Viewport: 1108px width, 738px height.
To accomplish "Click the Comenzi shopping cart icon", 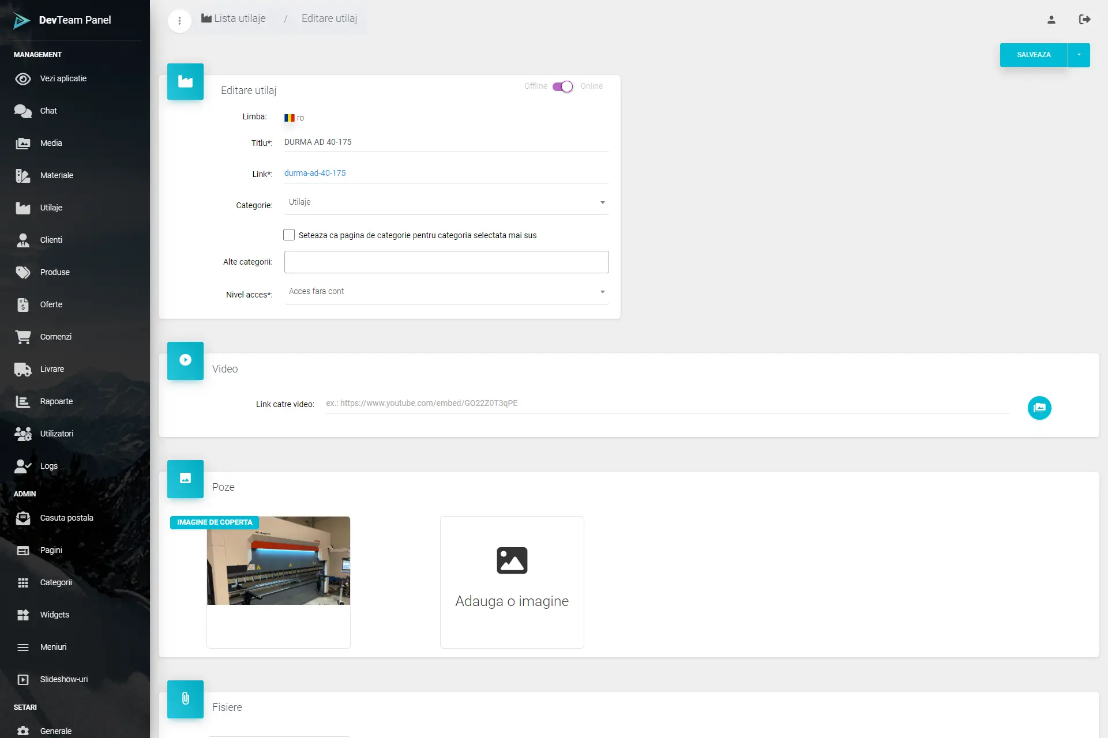I will pos(23,337).
